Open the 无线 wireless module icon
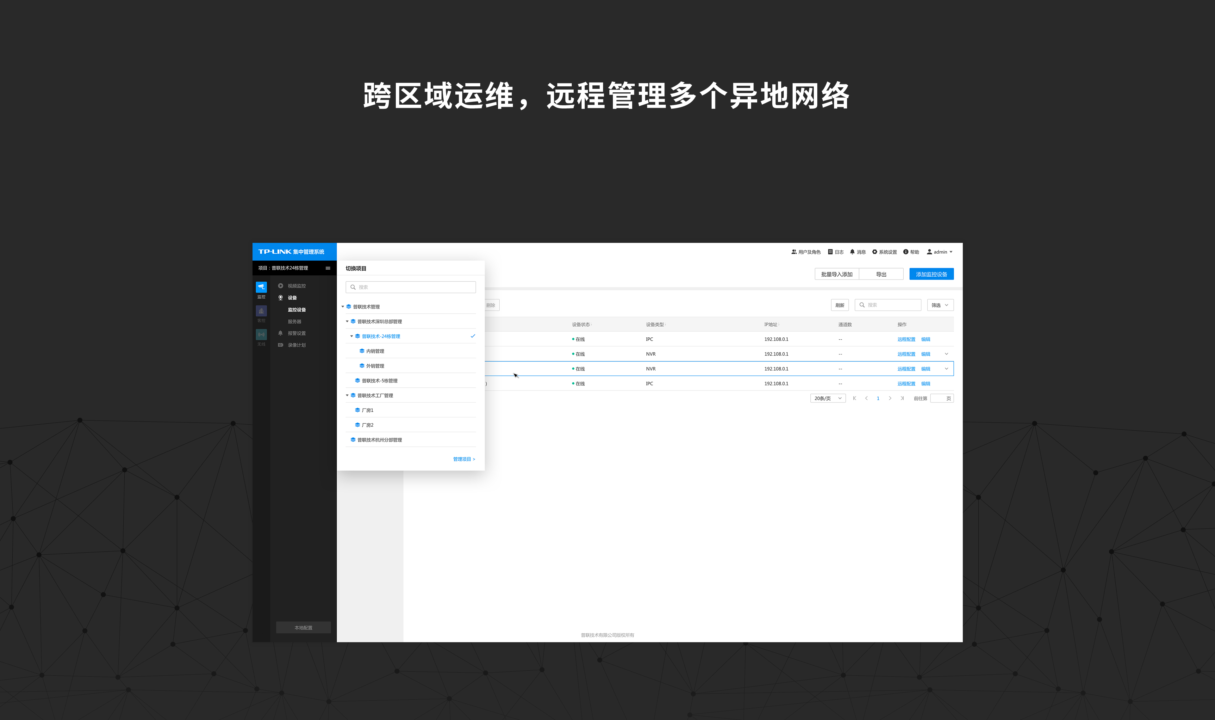 point(261,334)
